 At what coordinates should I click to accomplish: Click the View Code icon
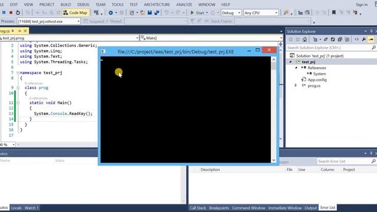tap(356, 39)
